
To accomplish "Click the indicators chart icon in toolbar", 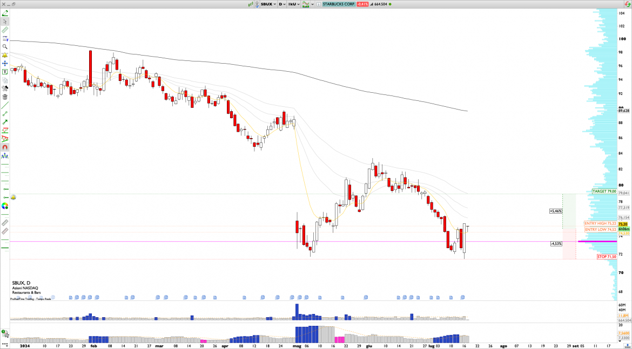I will tap(306, 4).
